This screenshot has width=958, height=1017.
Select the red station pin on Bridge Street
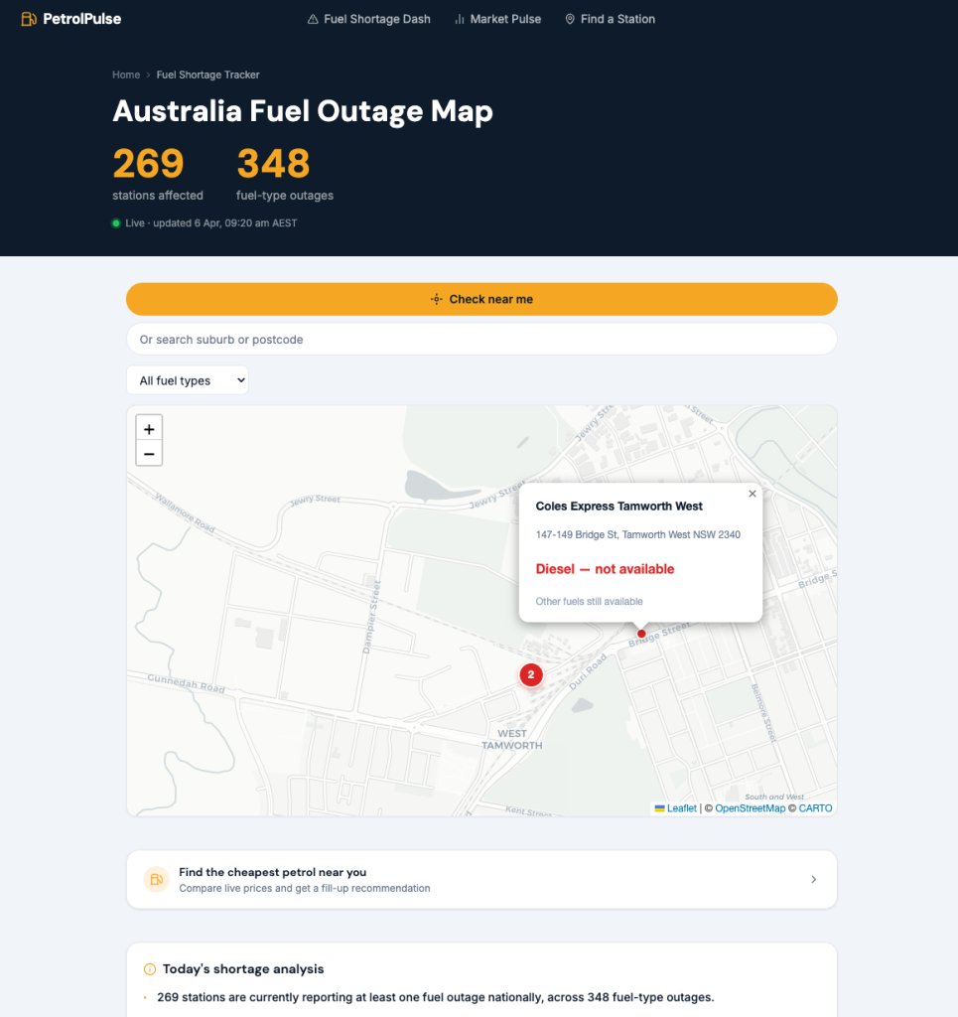pyautogui.click(x=641, y=633)
